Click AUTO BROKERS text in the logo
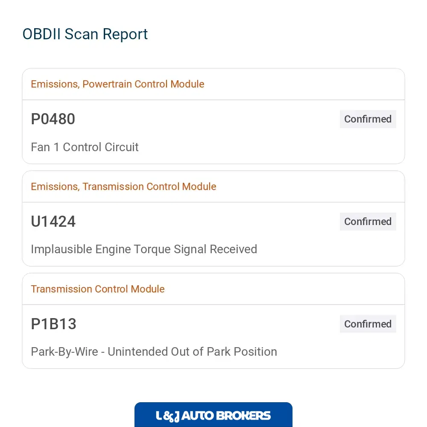 pyautogui.click(x=226, y=415)
